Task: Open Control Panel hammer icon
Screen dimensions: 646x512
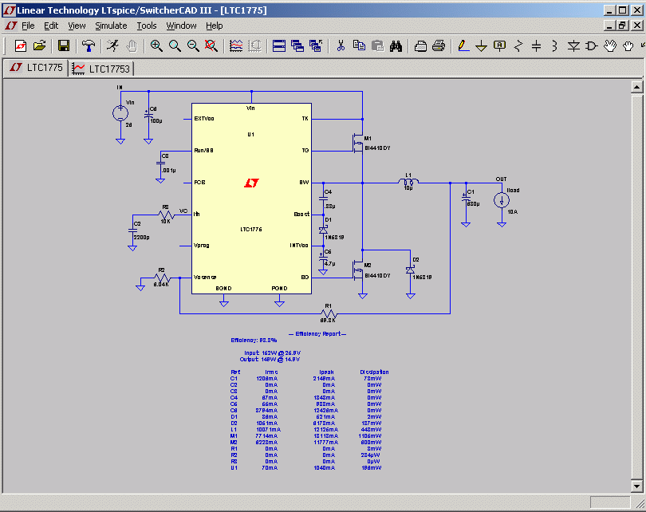Action: [x=89, y=45]
